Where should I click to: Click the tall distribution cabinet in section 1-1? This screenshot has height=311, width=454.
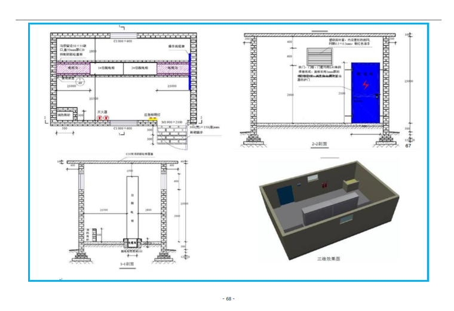(x=131, y=206)
